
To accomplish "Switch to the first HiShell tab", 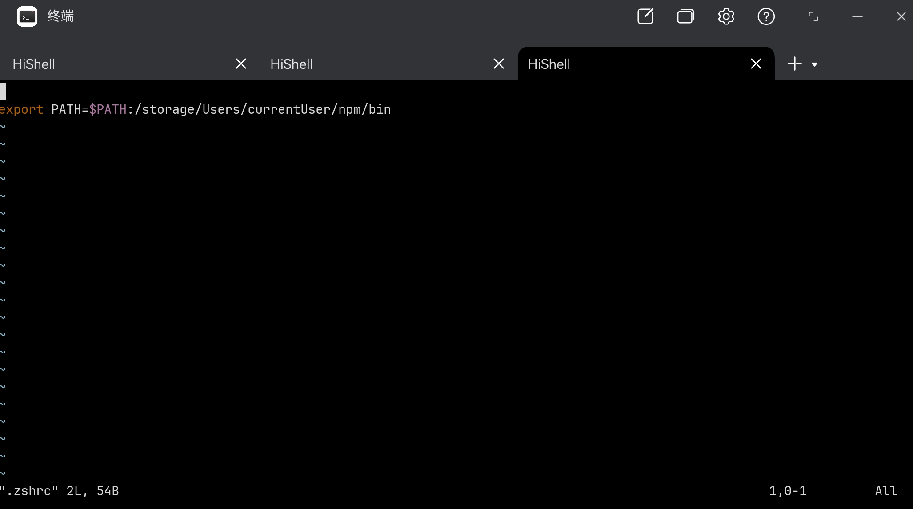I will (x=34, y=64).
